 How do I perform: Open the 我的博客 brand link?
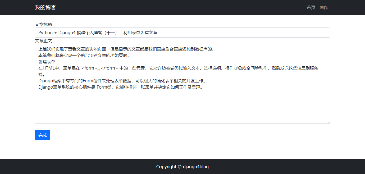(45, 7)
